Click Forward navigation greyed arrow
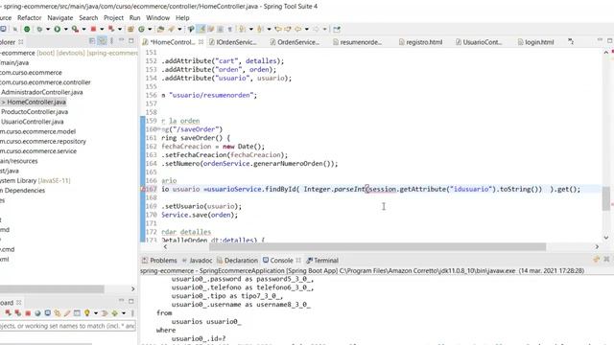Viewport: 614px width, 345px height. click(x=316, y=29)
